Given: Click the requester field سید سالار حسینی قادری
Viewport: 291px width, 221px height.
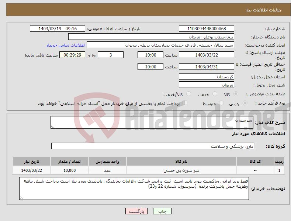Looking at the screenshot, I should click(160, 45).
